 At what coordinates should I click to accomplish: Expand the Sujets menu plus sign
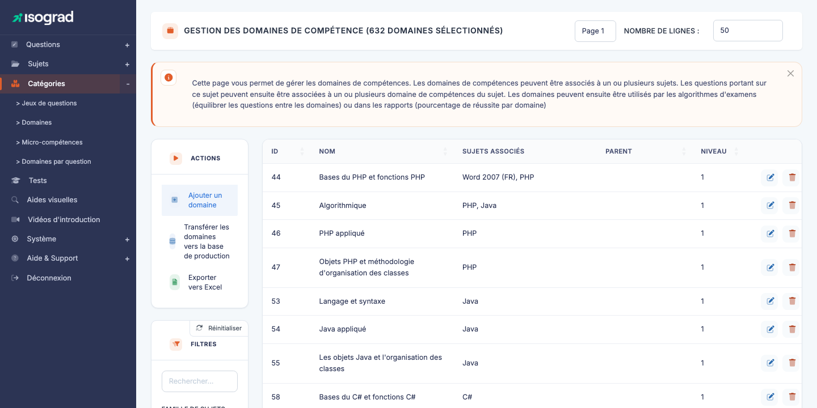(127, 65)
